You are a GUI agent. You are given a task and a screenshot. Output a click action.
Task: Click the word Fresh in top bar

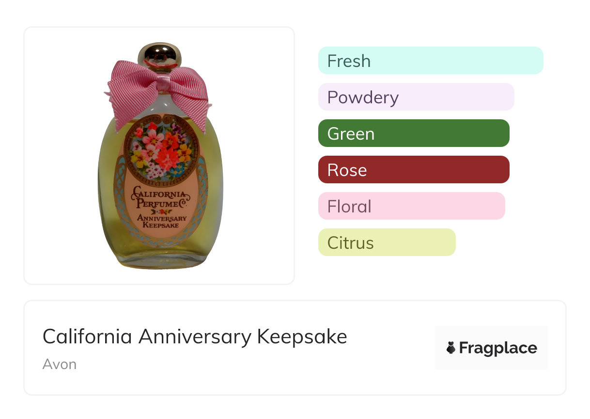click(349, 61)
